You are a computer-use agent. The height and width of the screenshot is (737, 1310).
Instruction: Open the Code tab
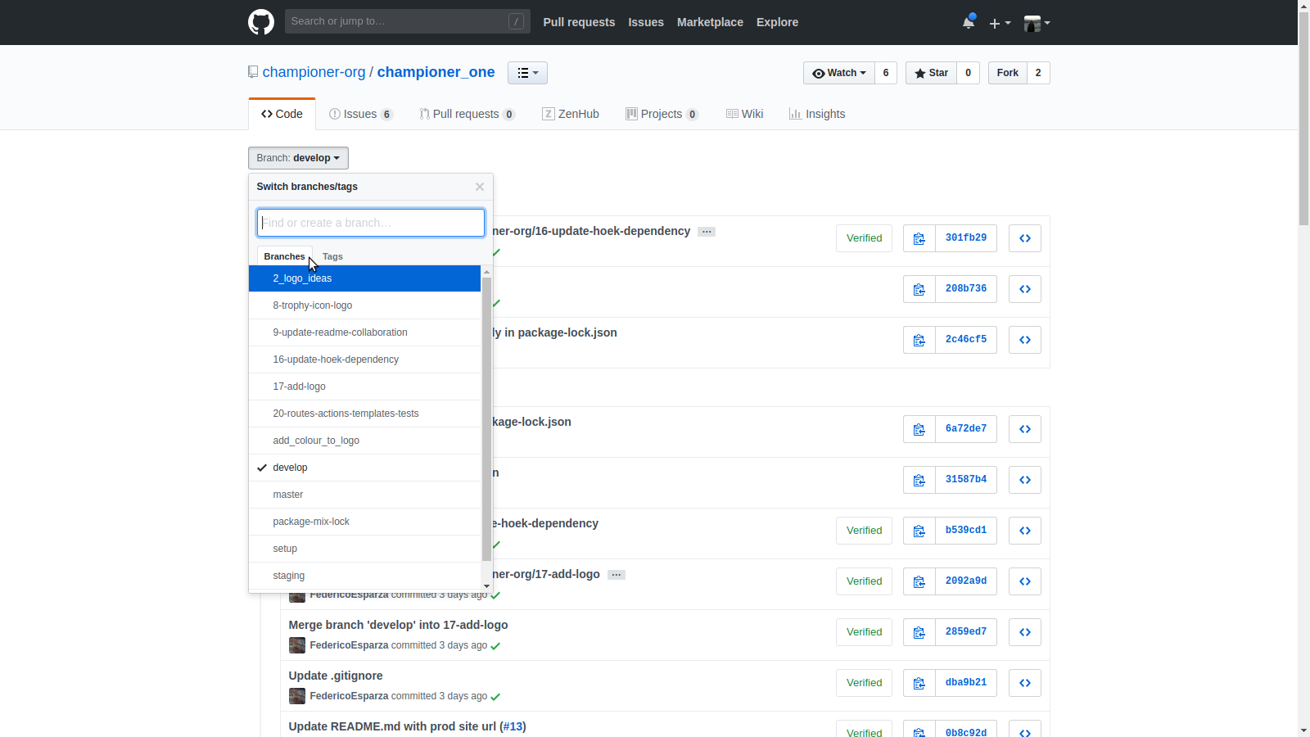(282, 114)
